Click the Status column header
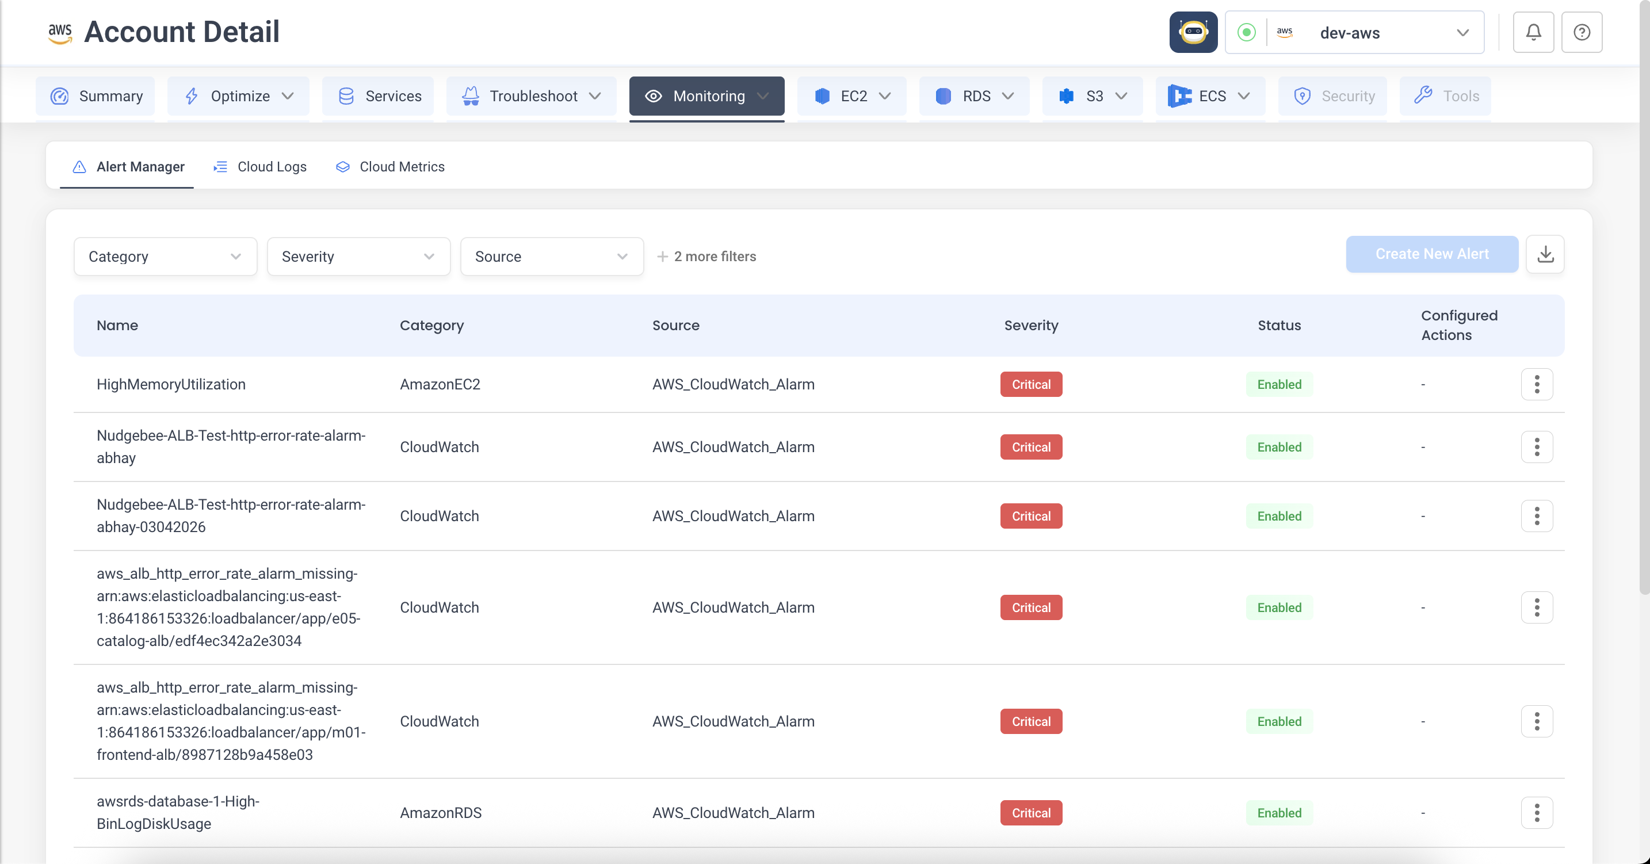1650x864 pixels. (1278, 326)
